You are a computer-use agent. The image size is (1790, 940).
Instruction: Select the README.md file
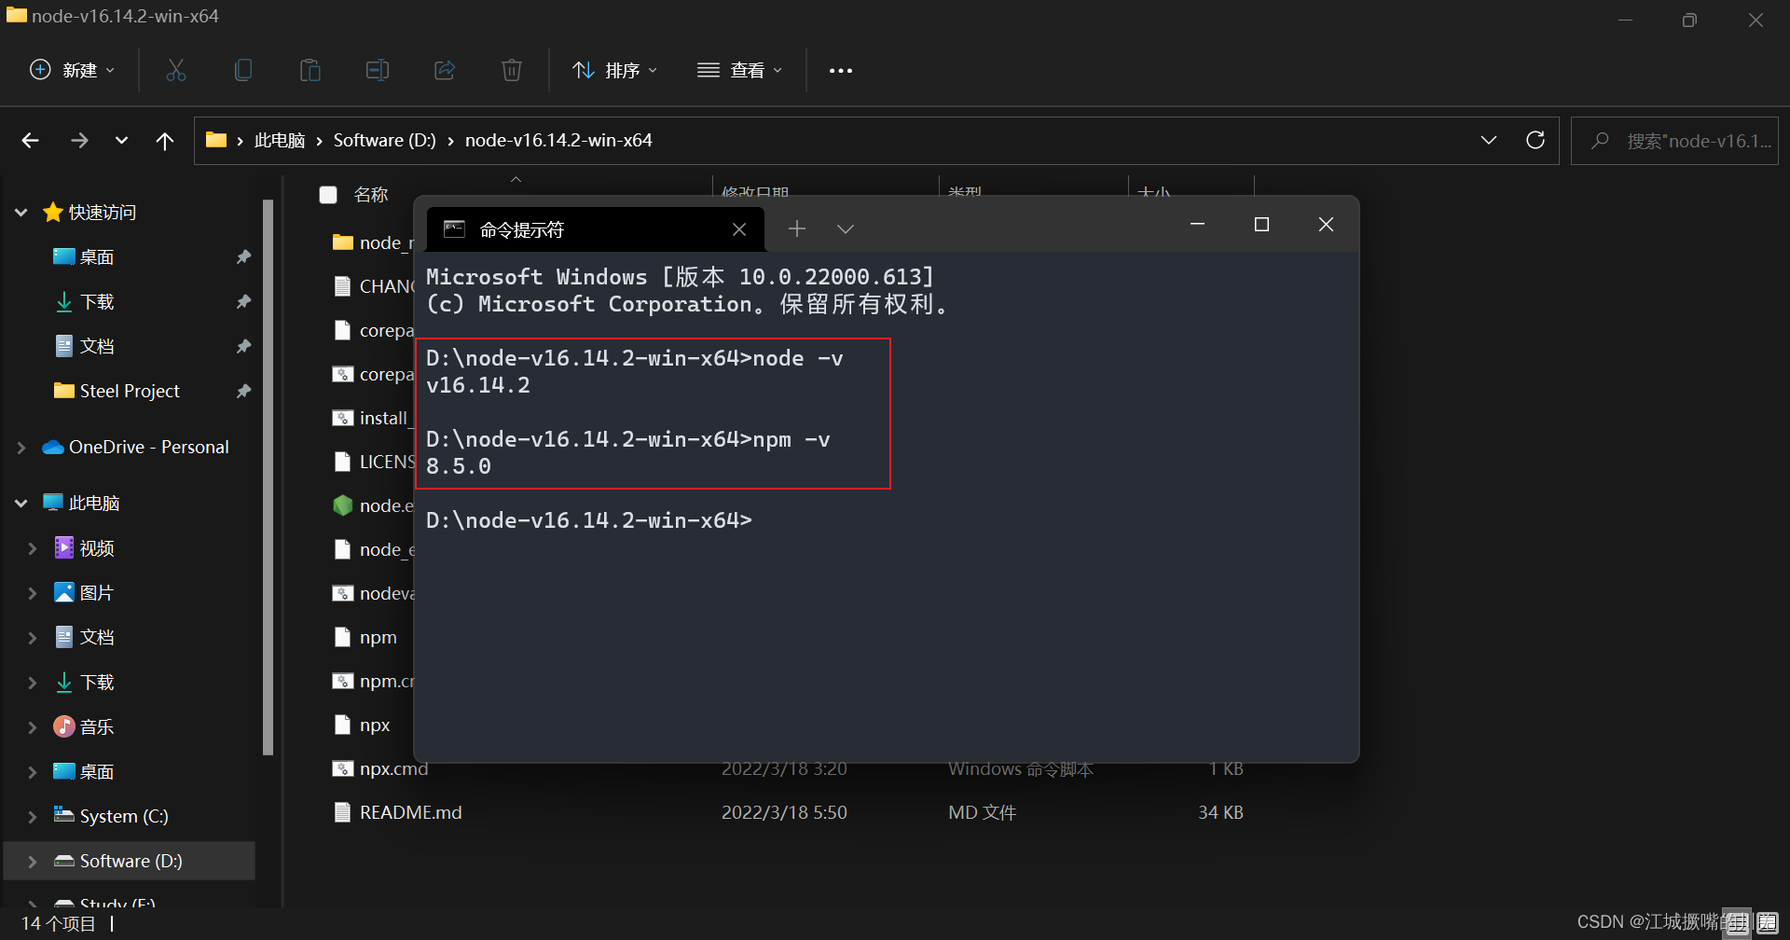click(x=410, y=813)
